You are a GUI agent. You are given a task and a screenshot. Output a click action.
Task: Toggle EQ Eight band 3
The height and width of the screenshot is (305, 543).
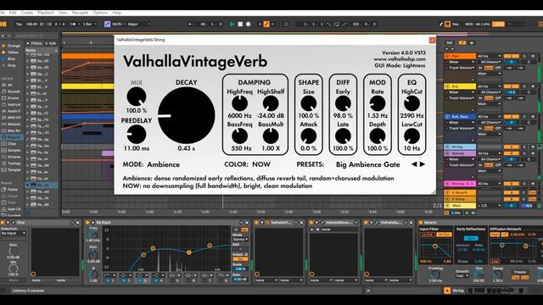point(140,280)
